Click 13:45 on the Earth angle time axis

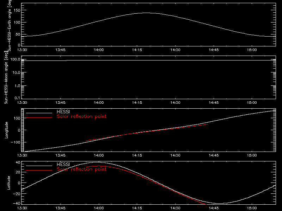click(60, 50)
